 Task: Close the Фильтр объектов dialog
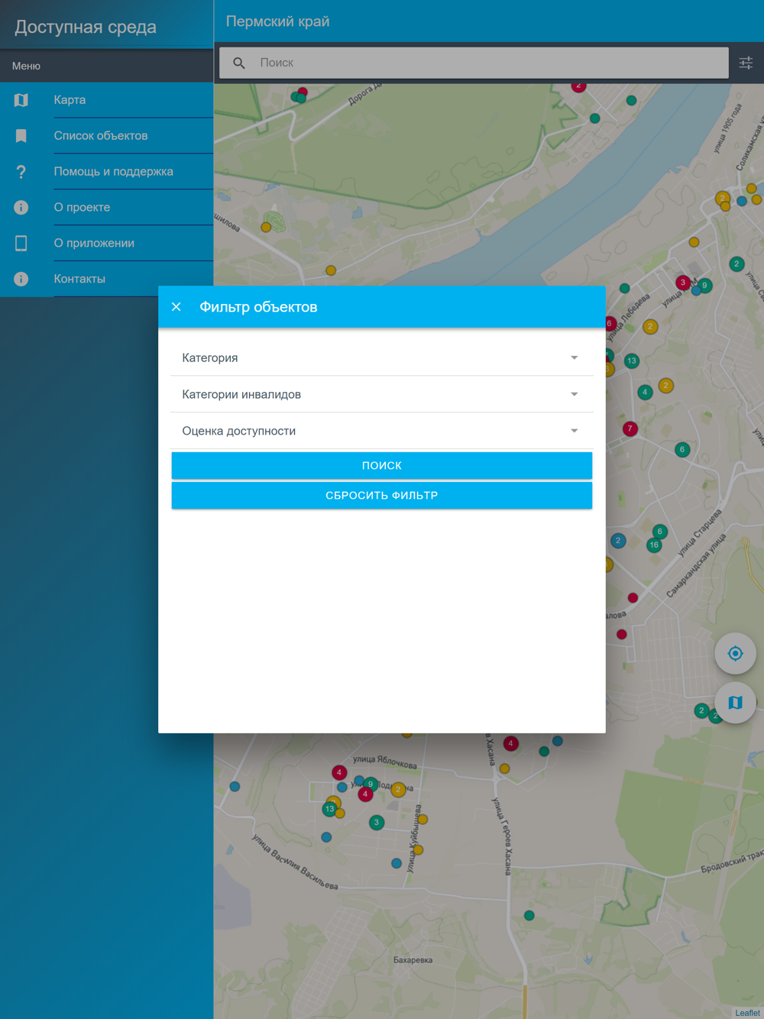pos(176,307)
